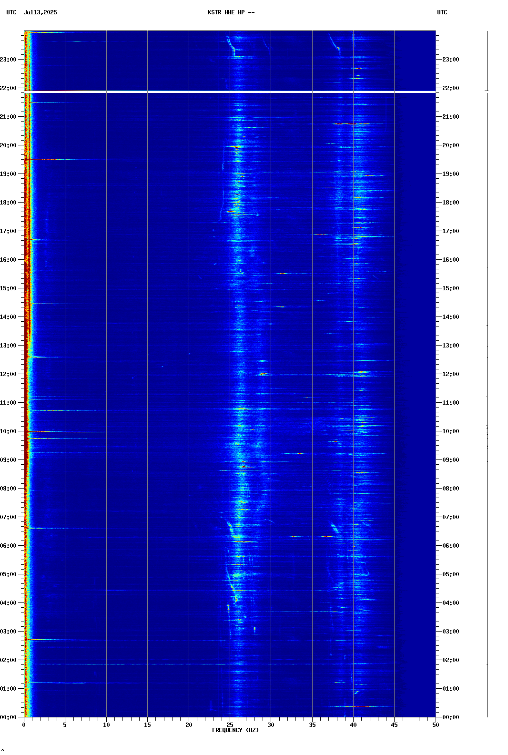Screen dimensions: 508x755
Task: Click the right-axis "08:00" time label
Action: (451, 489)
